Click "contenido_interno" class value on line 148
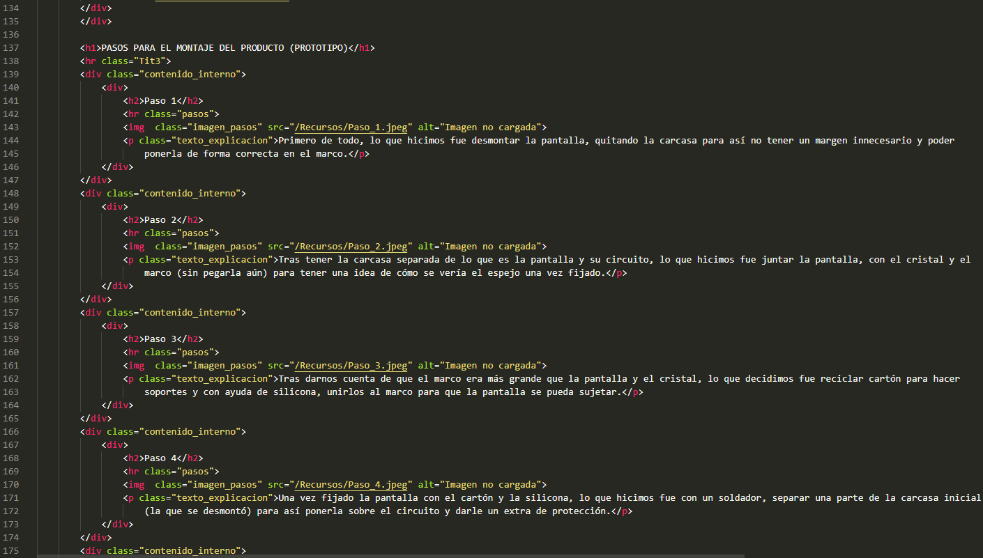 190,193
